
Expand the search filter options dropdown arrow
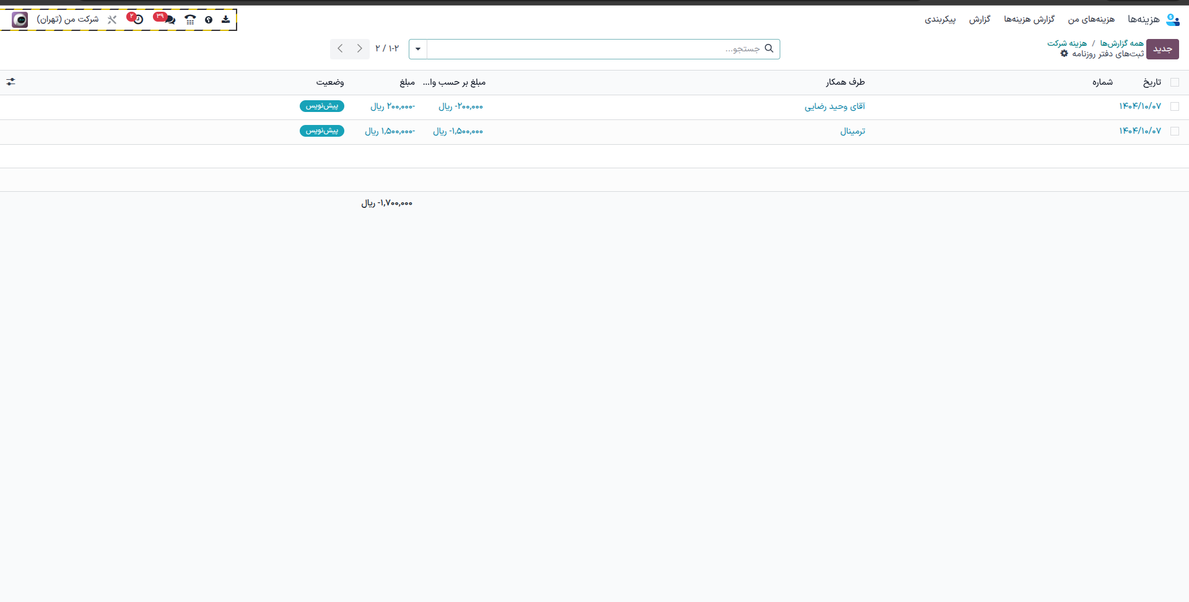pos(418,49)
